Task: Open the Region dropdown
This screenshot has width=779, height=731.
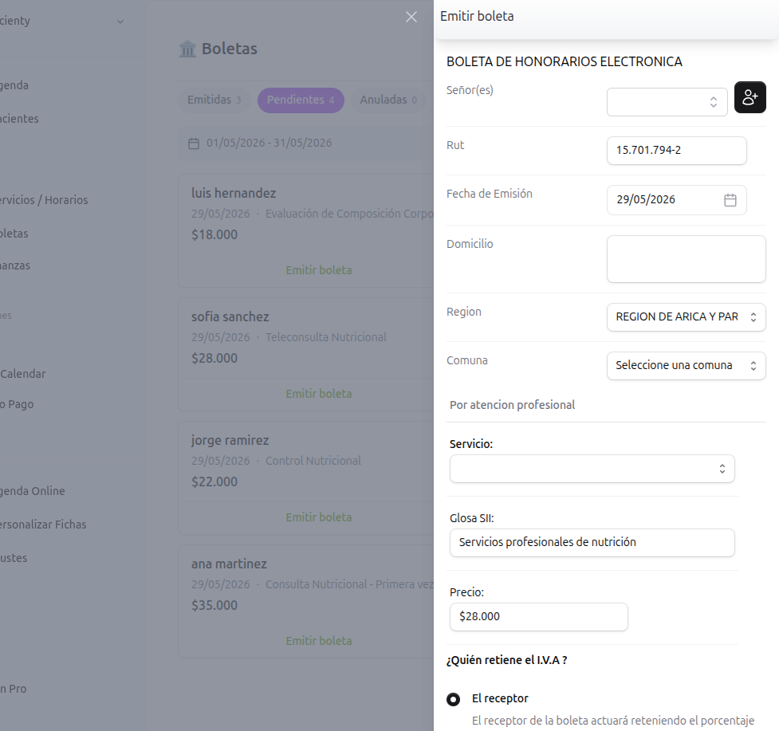Action: (x=686, y=316)
